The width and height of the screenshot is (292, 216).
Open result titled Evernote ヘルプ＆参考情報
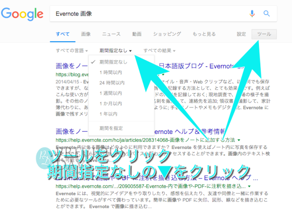tap(190, 132)
